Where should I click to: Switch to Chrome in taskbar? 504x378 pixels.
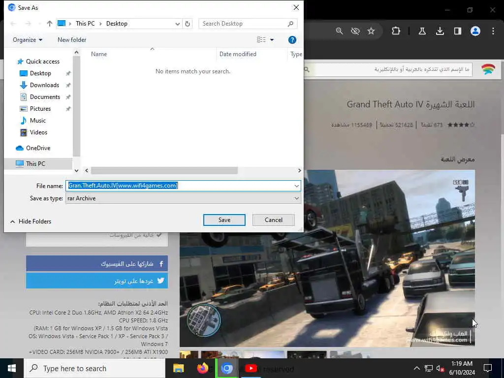click(226, 368)
